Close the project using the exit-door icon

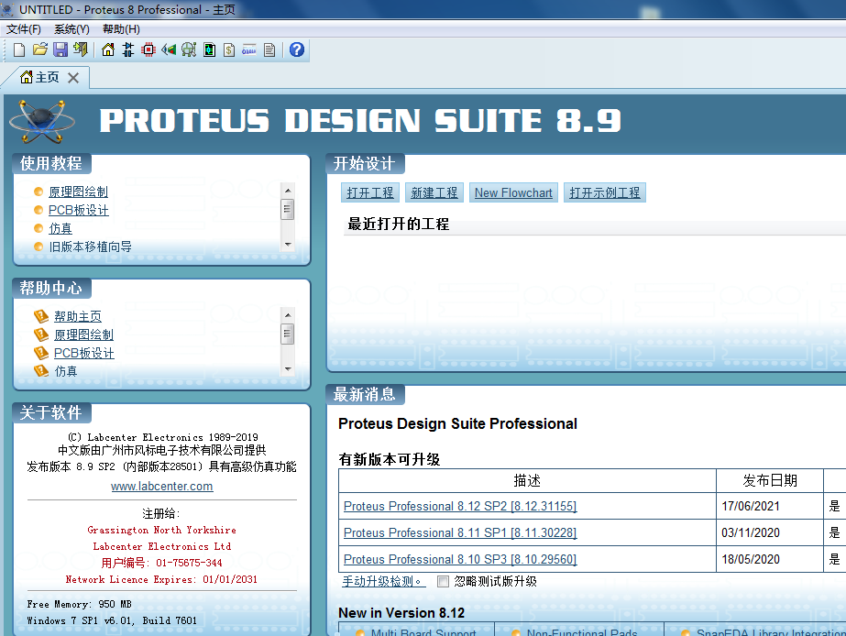tap(81, 49)
